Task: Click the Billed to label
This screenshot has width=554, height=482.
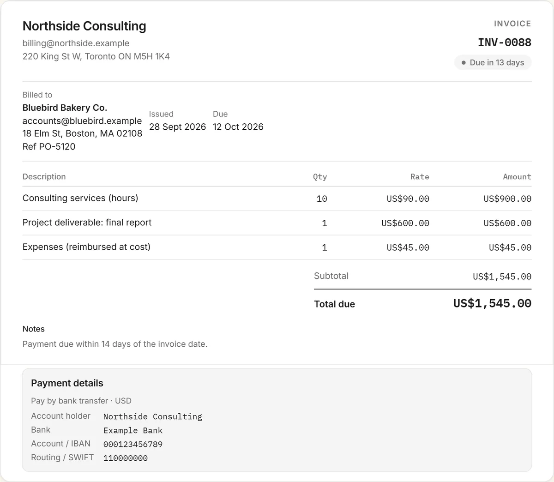Action: pyautogui.click(x=37, y=95)
